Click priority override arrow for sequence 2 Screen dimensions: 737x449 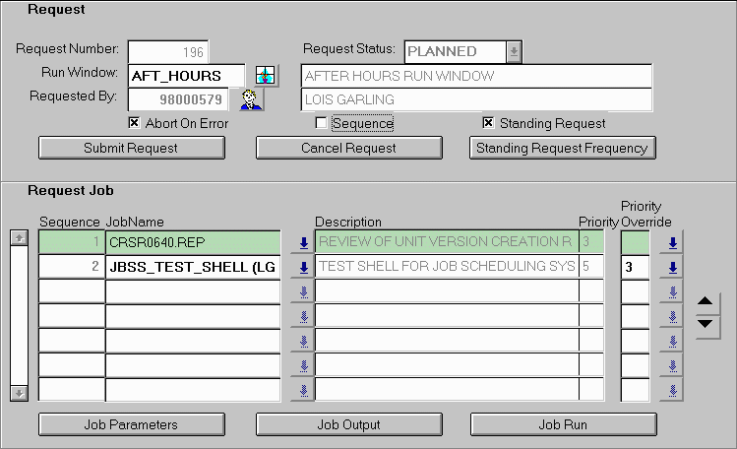[x=672, y=267]
